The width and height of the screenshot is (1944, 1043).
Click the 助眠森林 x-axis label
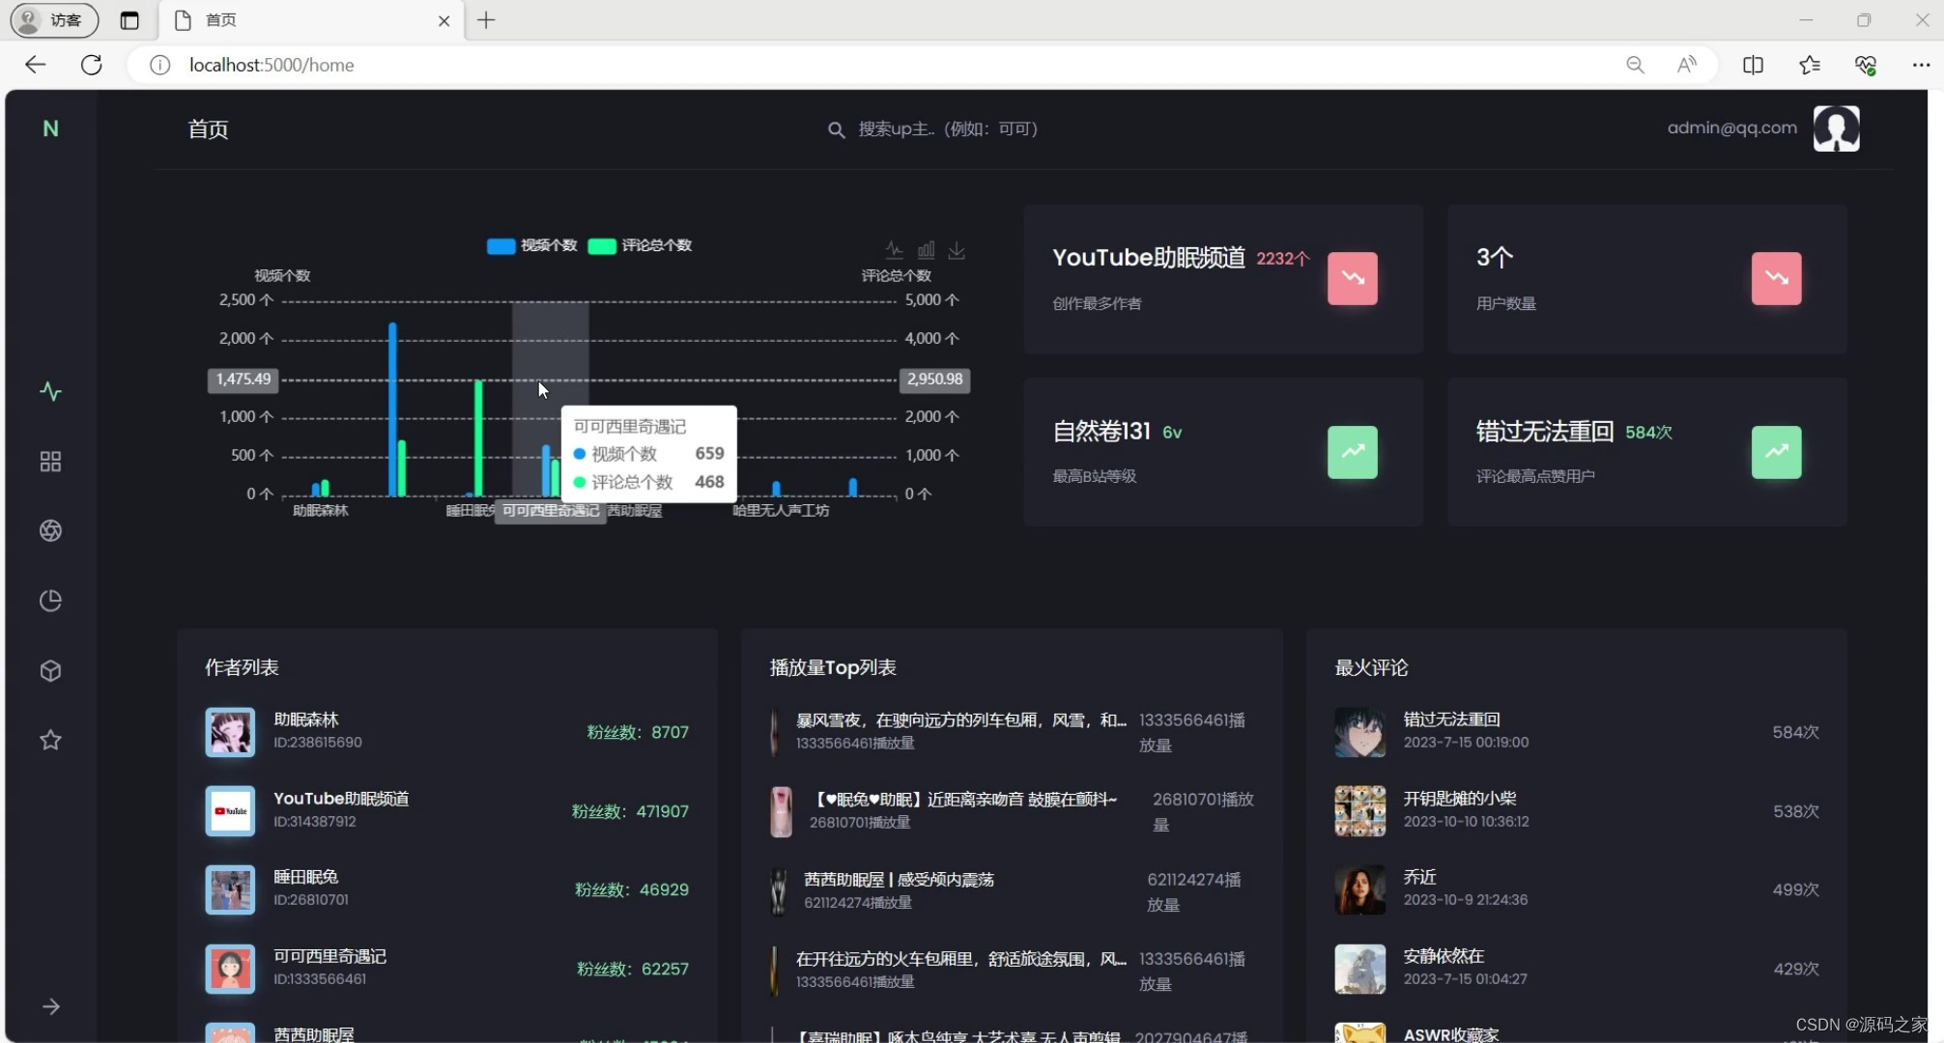click(x=320, y=511)
